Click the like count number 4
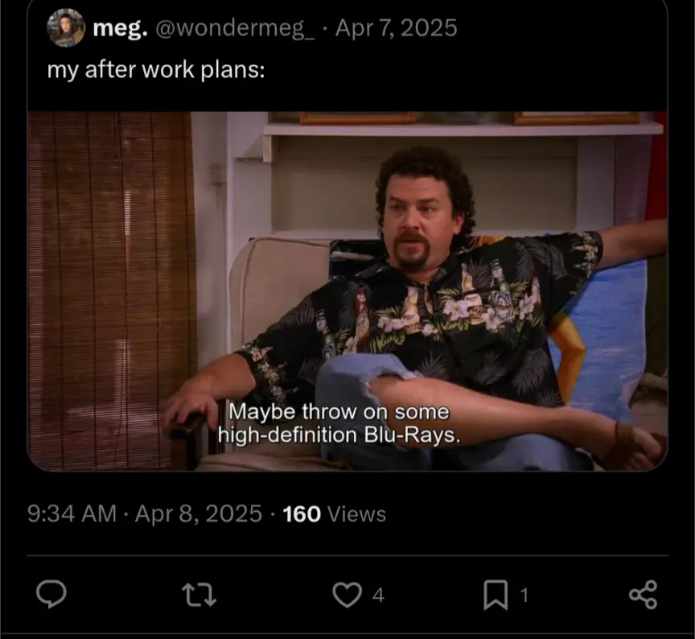This screenshot has width=695, height=639. pyautogui.click(x=378, y=595)
